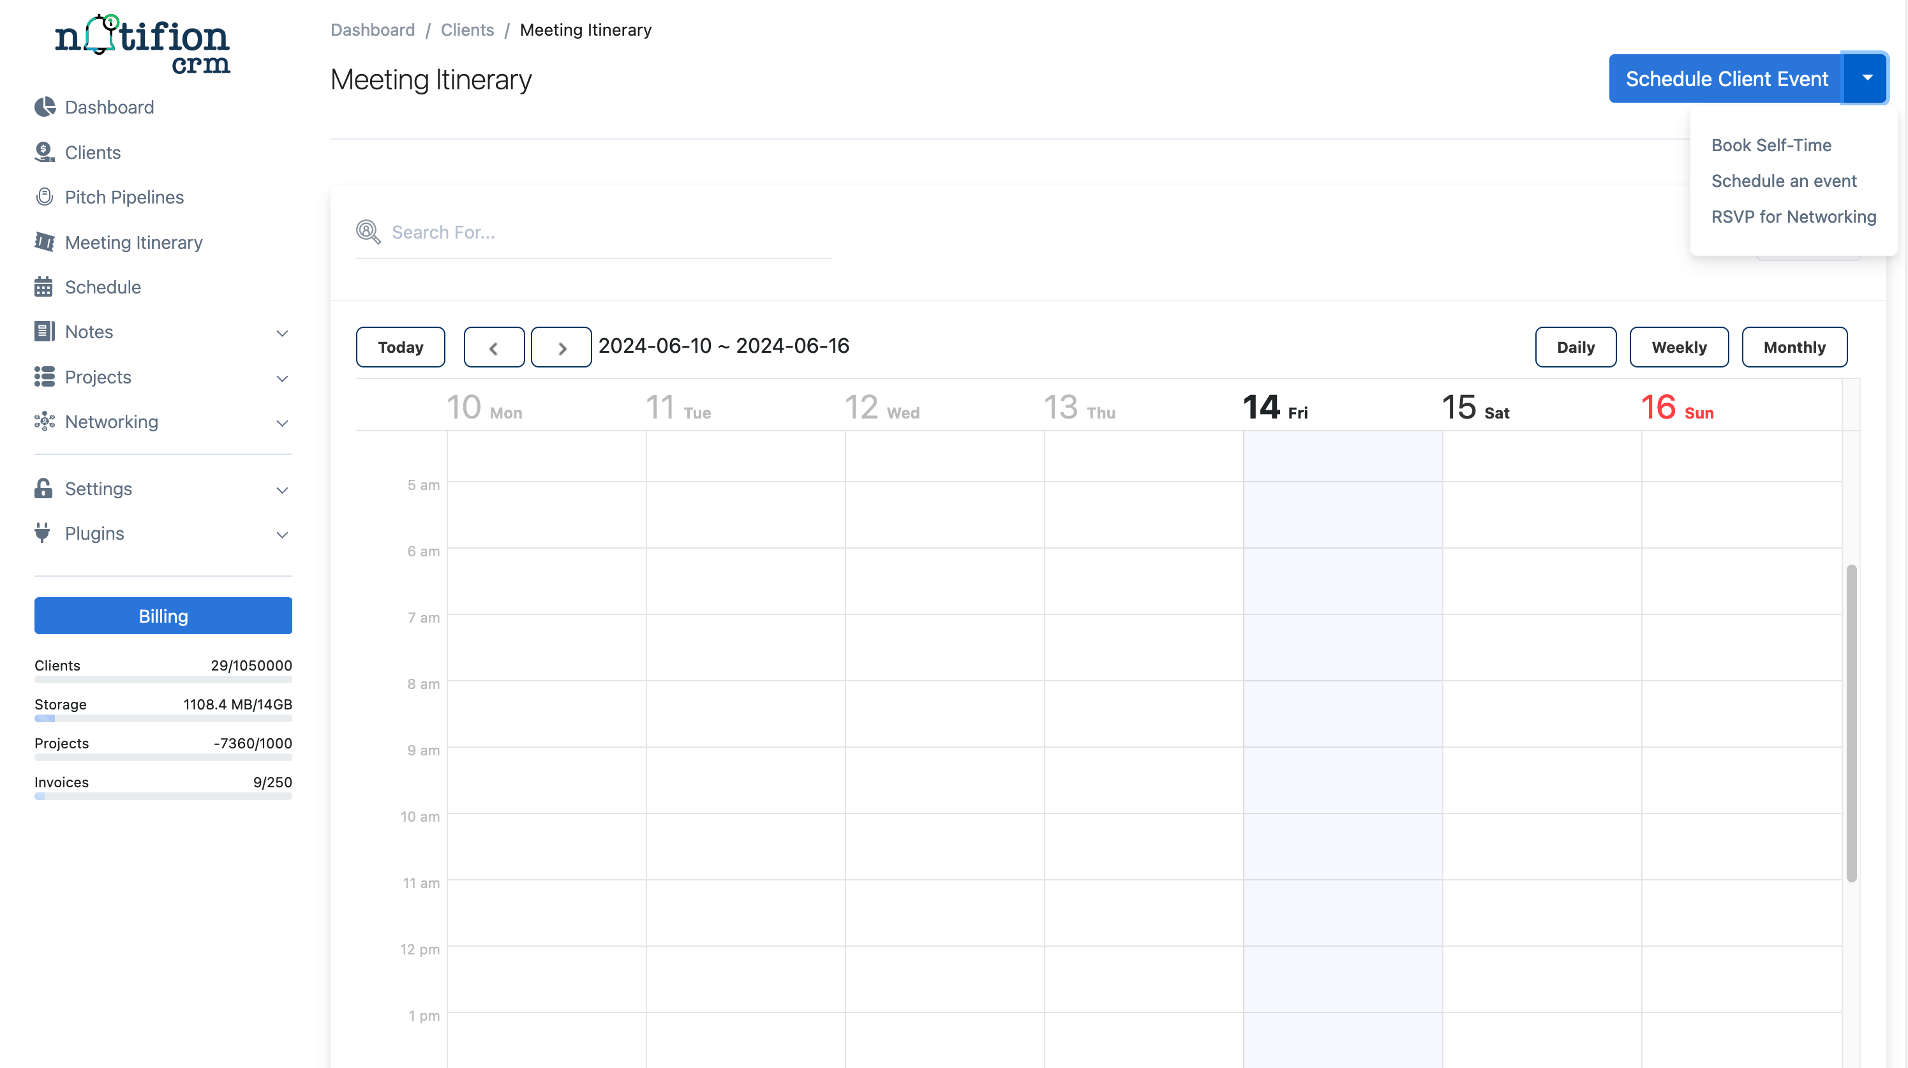Click the Notes document icon
This screenshot has height=1068, width=1908.
tap(45, 331)
